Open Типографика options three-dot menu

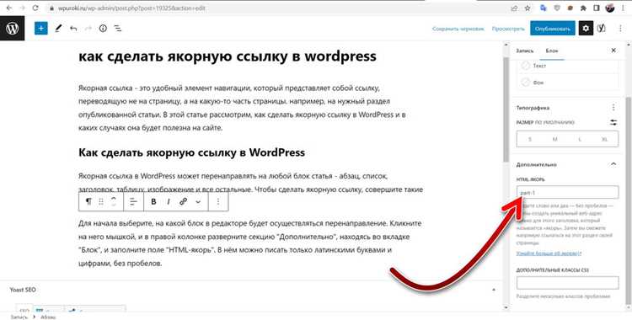[613, 108]
